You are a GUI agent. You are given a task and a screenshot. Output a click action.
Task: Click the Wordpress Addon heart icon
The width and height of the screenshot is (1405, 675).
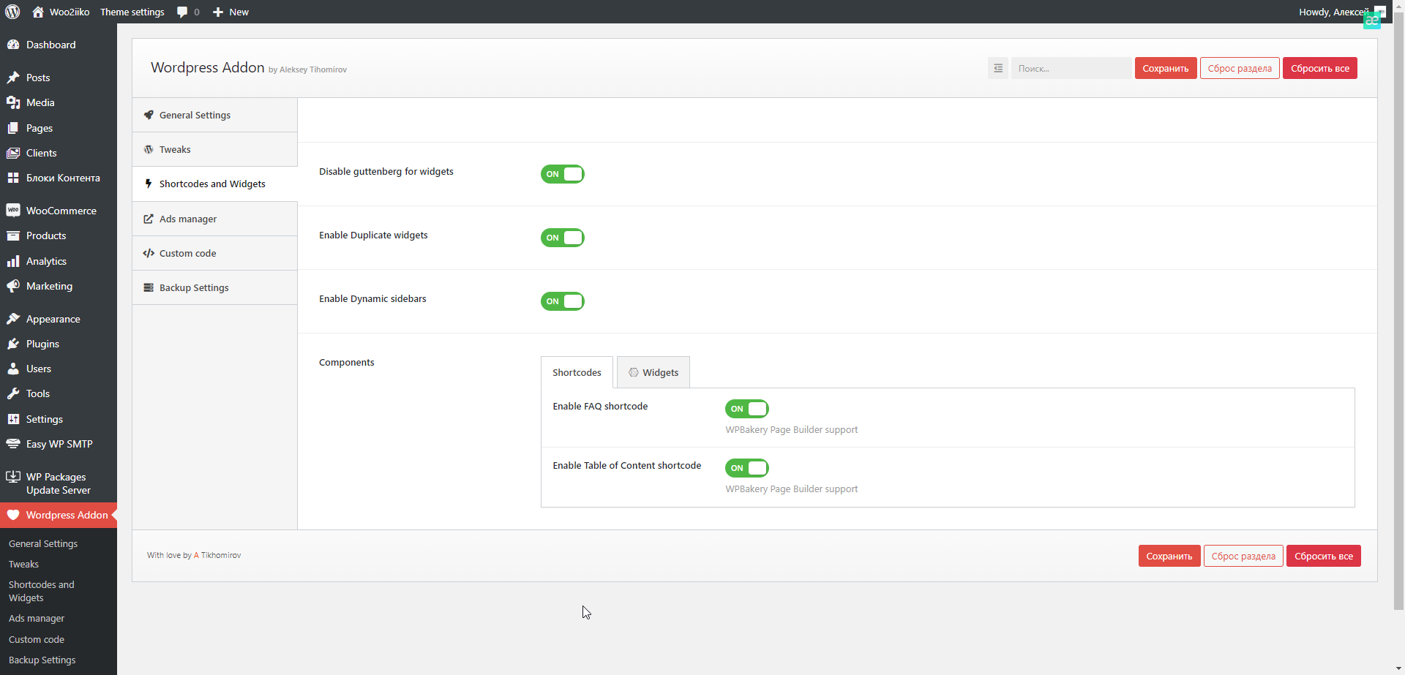[x=13, y=515]
